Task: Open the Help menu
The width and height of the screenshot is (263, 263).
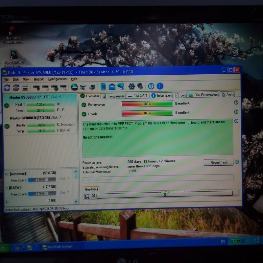Action: (74, 79)
